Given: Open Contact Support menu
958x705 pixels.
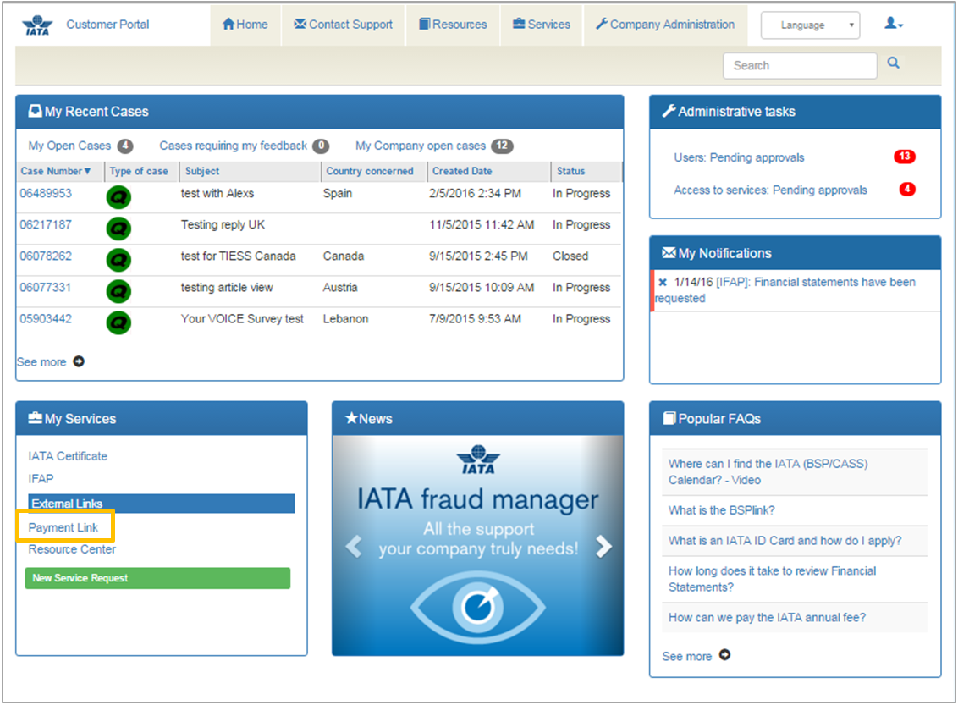Looking at the screenshot, I should [x=344, y=25].
